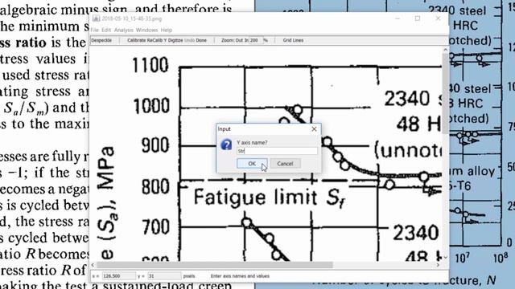Screen dimensions: 515x289
Task: Click the question mark icon in Input dialog
Action: [x=226, y=144]
